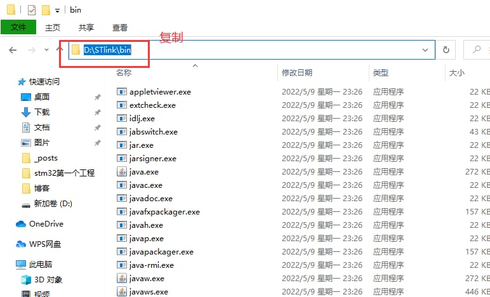The image size is (490, 297).
Task: Select the stm32第一个工程 folder in sidebar
Action: point(63,173)
